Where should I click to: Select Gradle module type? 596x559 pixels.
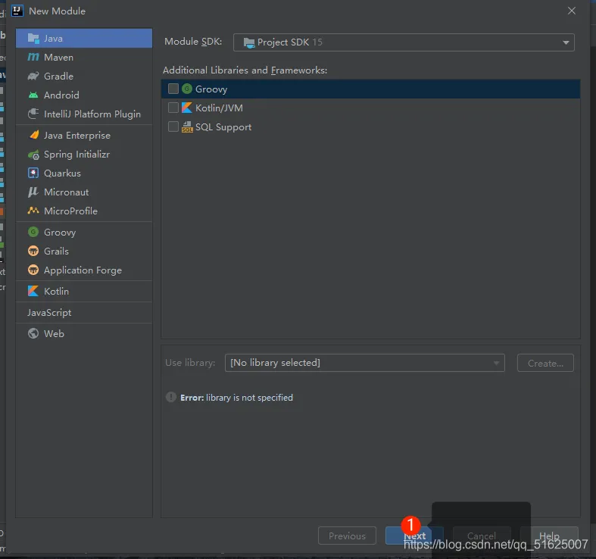click(x=84, y=76)
